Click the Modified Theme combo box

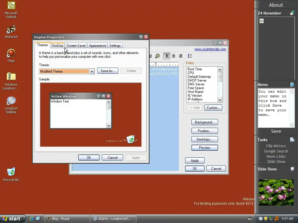click(x=67, y=71)
